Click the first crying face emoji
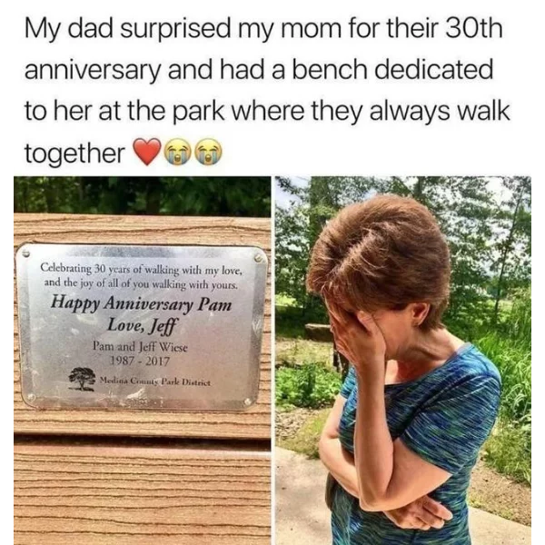The height and width of the screenshot is (545, 545). click(179, 152)
